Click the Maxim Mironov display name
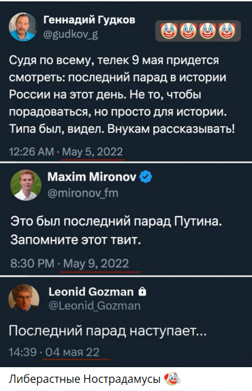Image resolution: width=252 pixels, height=391 pixels. click(92, 177)
